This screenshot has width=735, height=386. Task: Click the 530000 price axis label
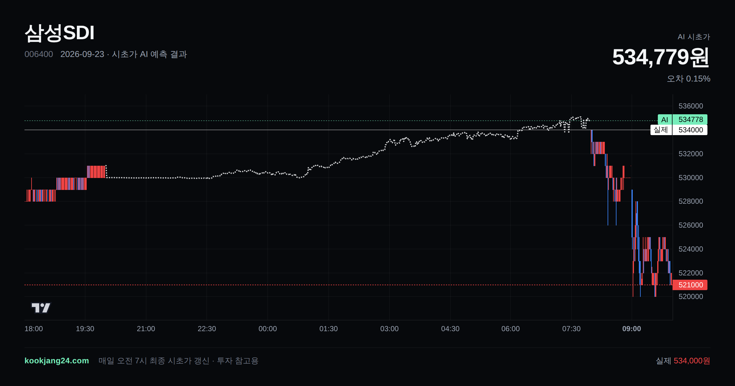pos(691,178)
